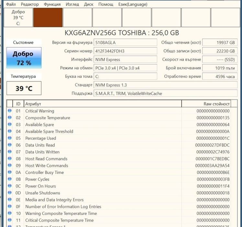Viewport: 242px width, 227px height.
Task: Click status icon for Warning Composite Temperature Time
Action: pyautogui.click(x=10, y=213)
